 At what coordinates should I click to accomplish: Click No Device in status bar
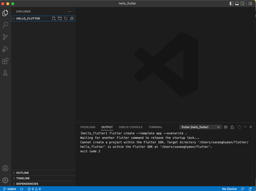point(229,189)
